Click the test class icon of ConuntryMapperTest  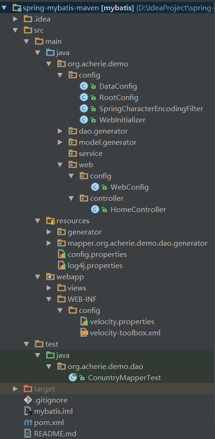[73, 377]
